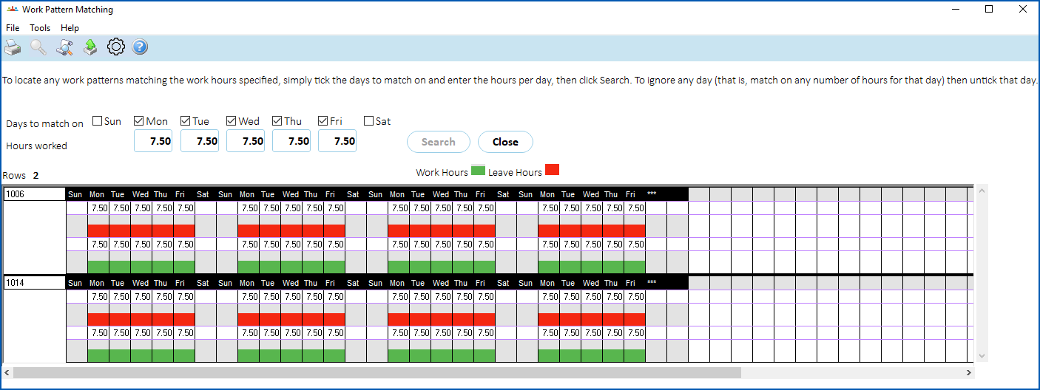This screenshot has width=1040, height=390.
Task: Click the first Sun header of pattern 1014
Action: click(x=75, y=283)
